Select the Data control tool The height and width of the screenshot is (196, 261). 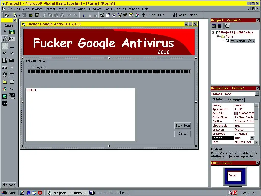point(12,96)
